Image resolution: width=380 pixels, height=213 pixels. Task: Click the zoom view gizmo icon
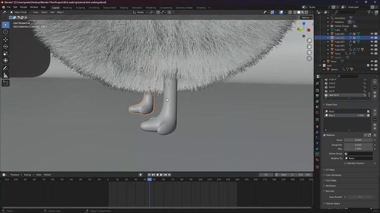309,41
